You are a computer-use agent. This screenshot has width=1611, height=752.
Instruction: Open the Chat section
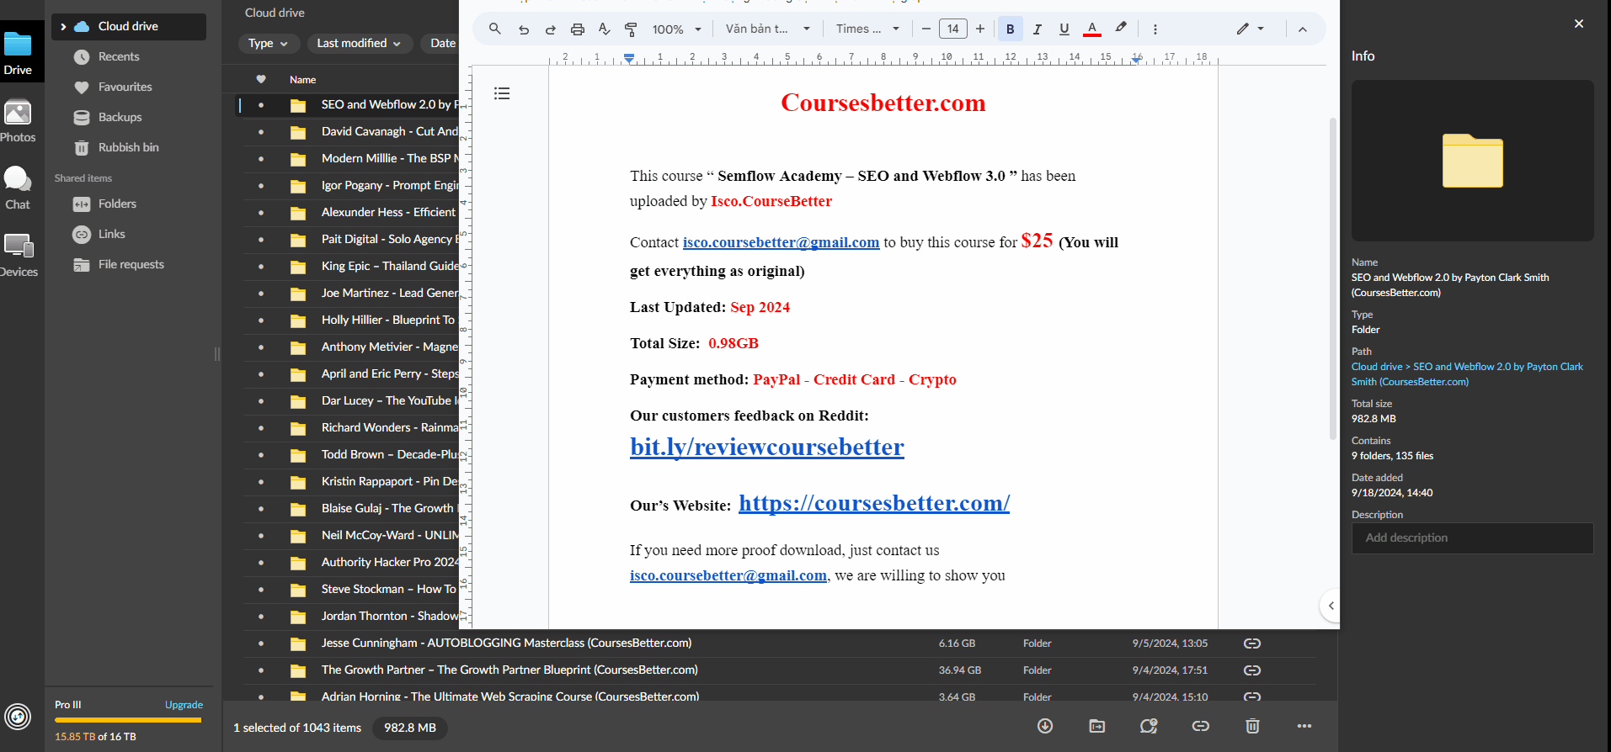click(x=18, y=188)
